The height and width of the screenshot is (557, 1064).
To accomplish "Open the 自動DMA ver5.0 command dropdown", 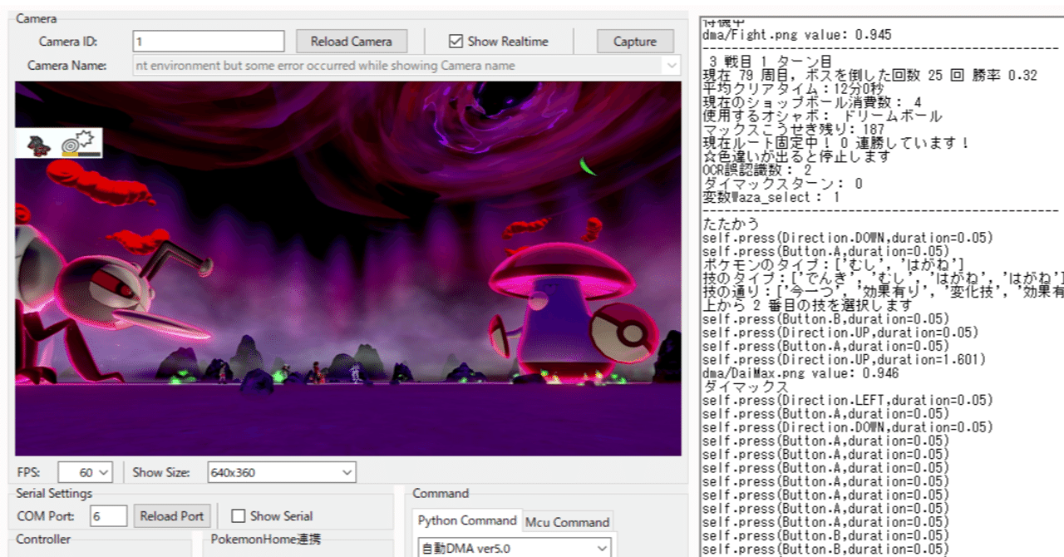I will tap(514, 548).
